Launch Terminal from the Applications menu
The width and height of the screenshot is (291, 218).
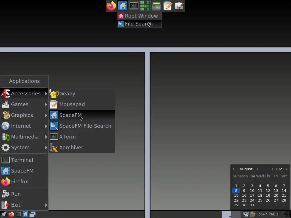point(24,160)
